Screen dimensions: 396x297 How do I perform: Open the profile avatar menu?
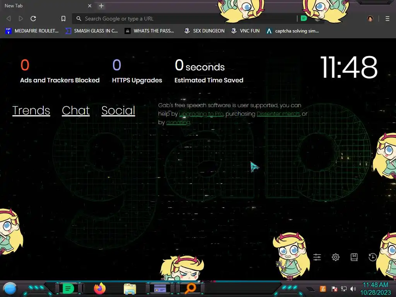pos(370,19)
